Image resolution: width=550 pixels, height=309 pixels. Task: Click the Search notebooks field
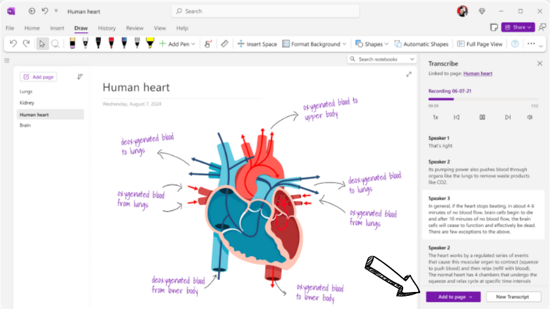(x=382, y=59)
